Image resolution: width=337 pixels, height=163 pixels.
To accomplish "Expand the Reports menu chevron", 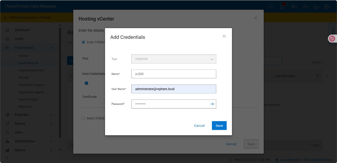I will click(51, 150).
